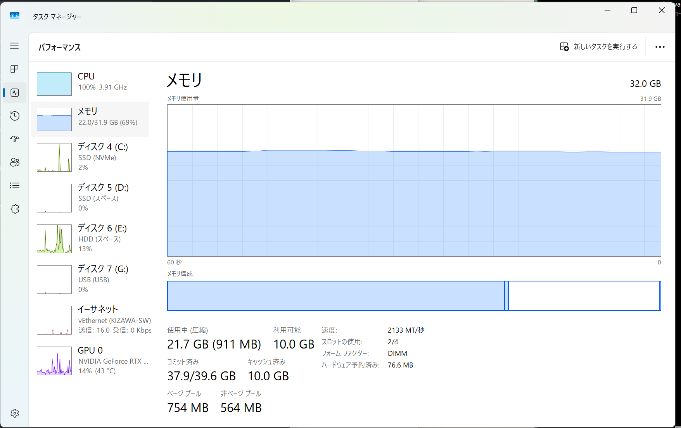The height and width of the screenshot is (428, 681).
Task: Click the 利用可能 10.0 GB value
Action: click(x=294, y=344)
